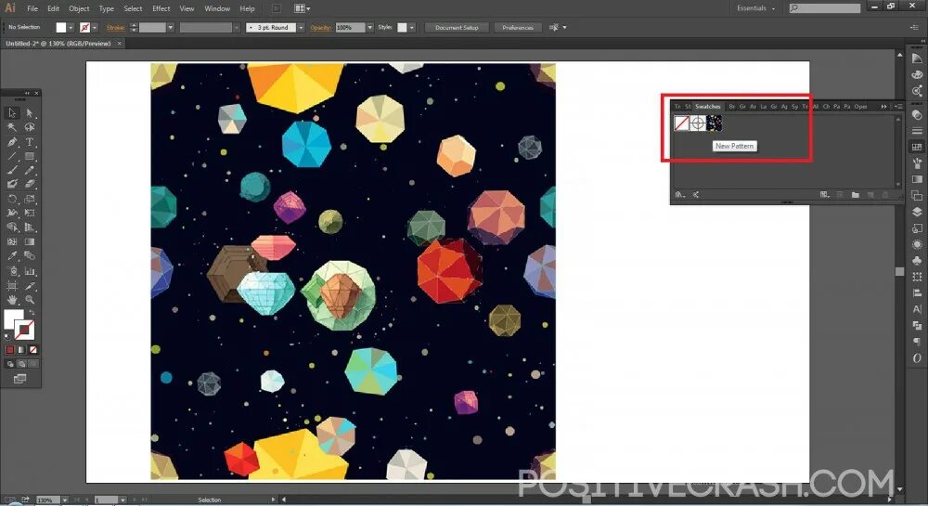This screenshot has height=506, width=928.
Task: Select the Column Graph tool
Action: pyautogui.click(x=30, y=271)
